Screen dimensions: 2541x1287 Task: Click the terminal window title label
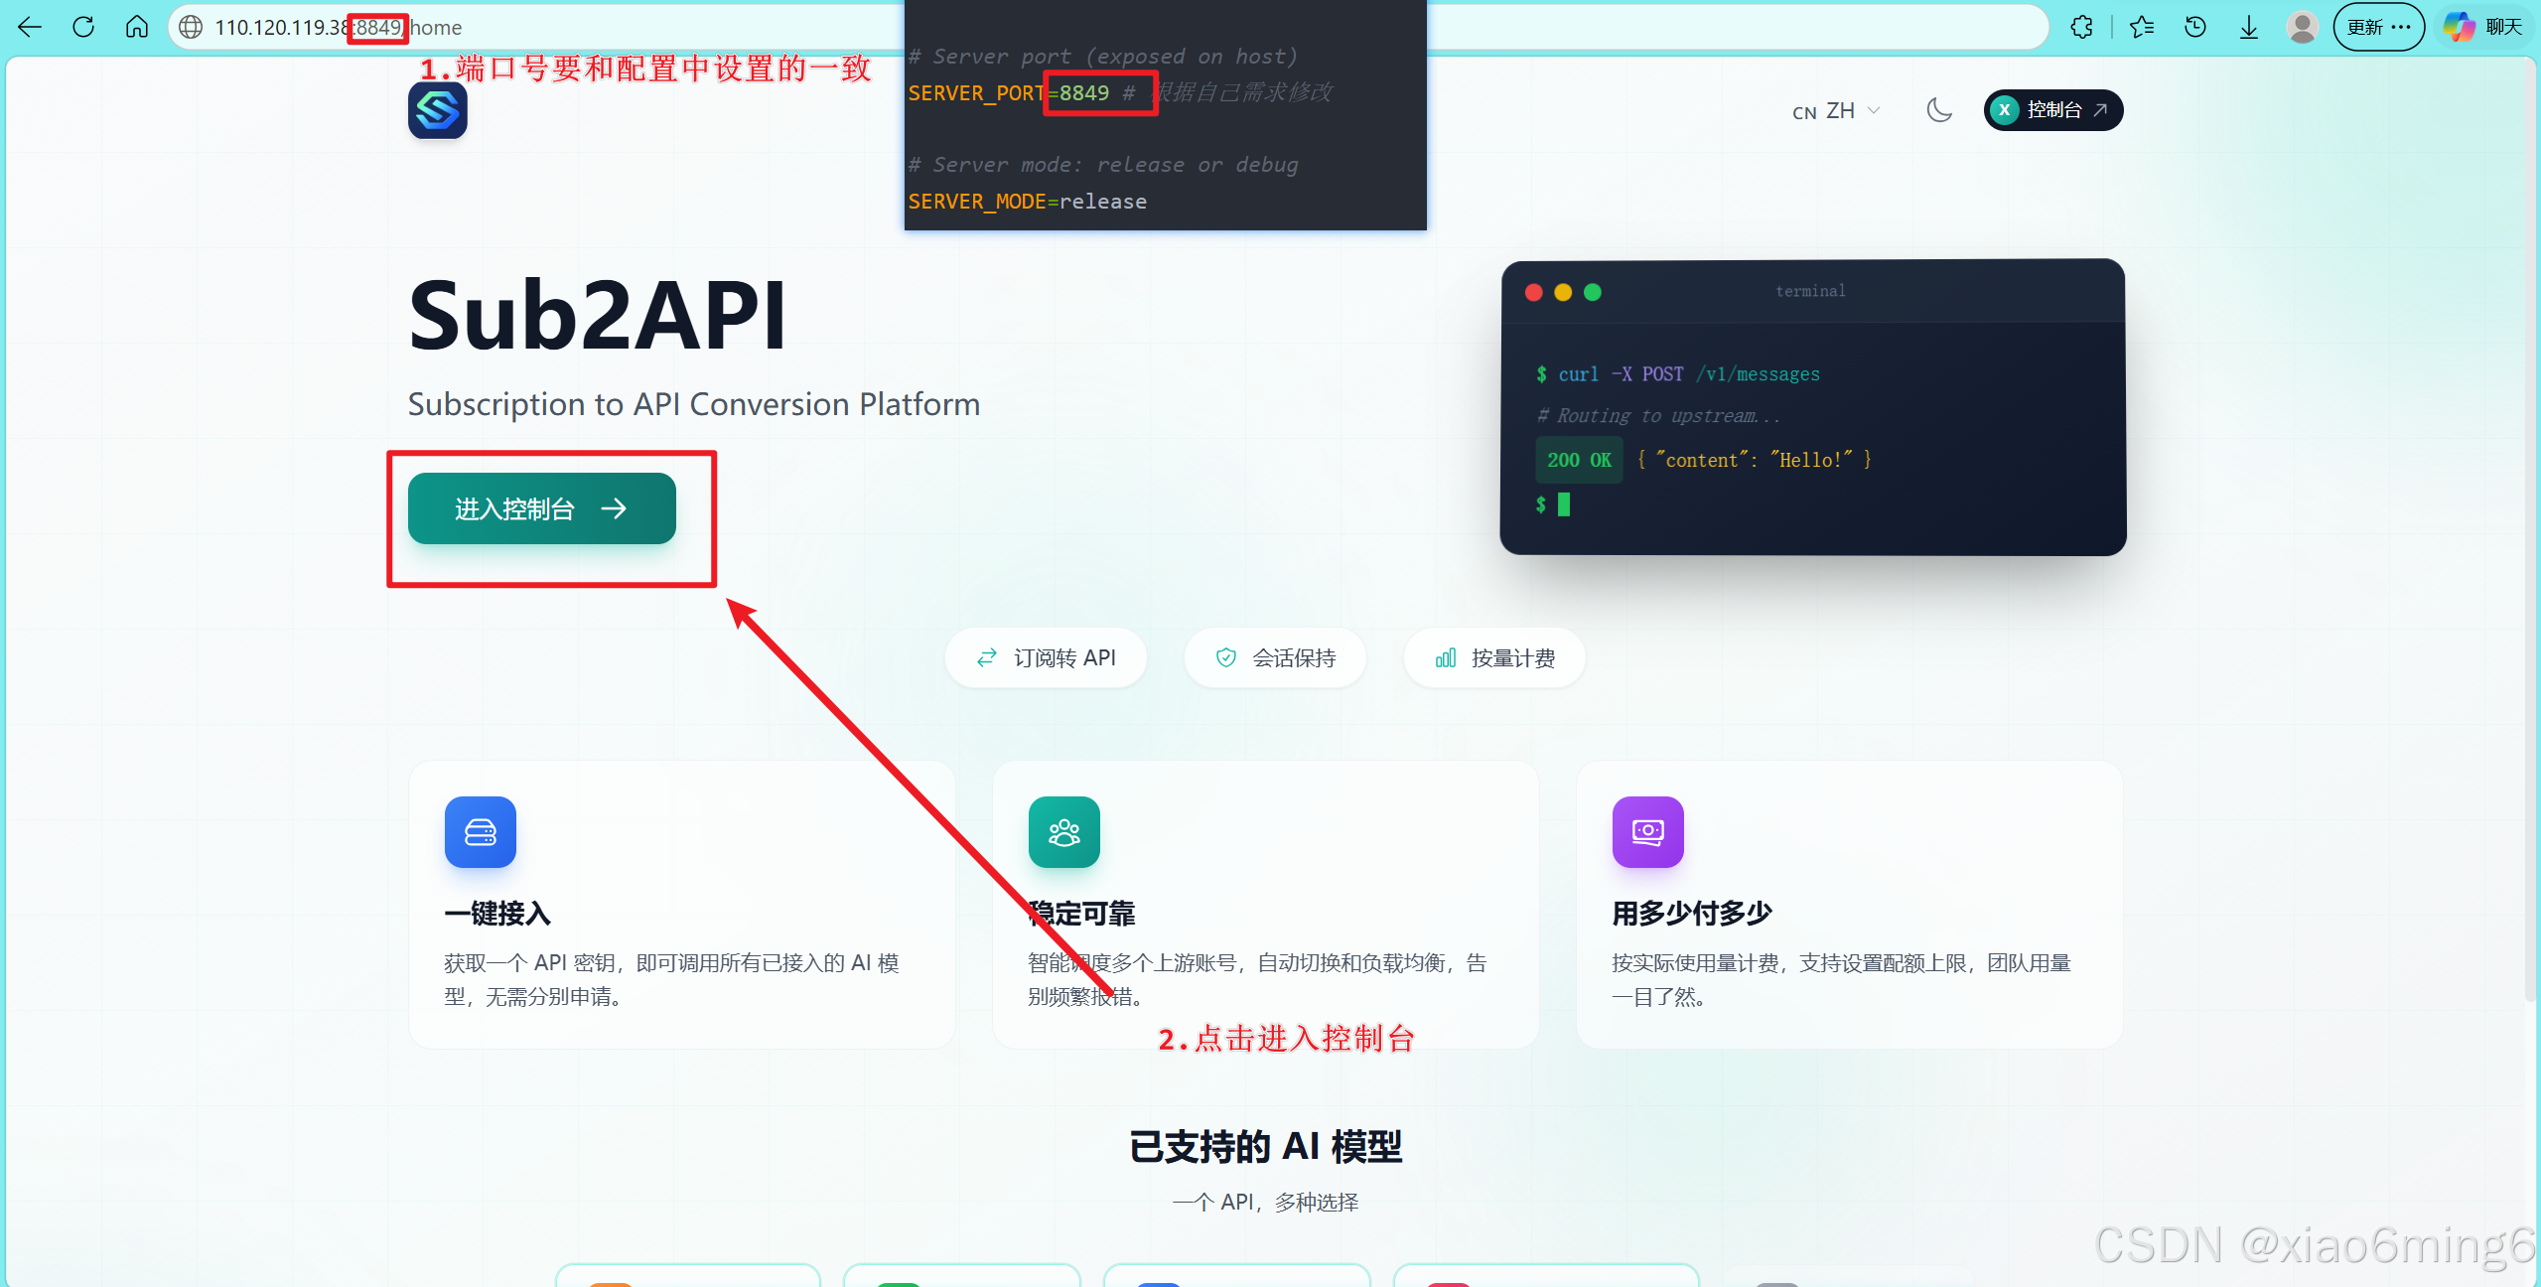coord(1810,291)
